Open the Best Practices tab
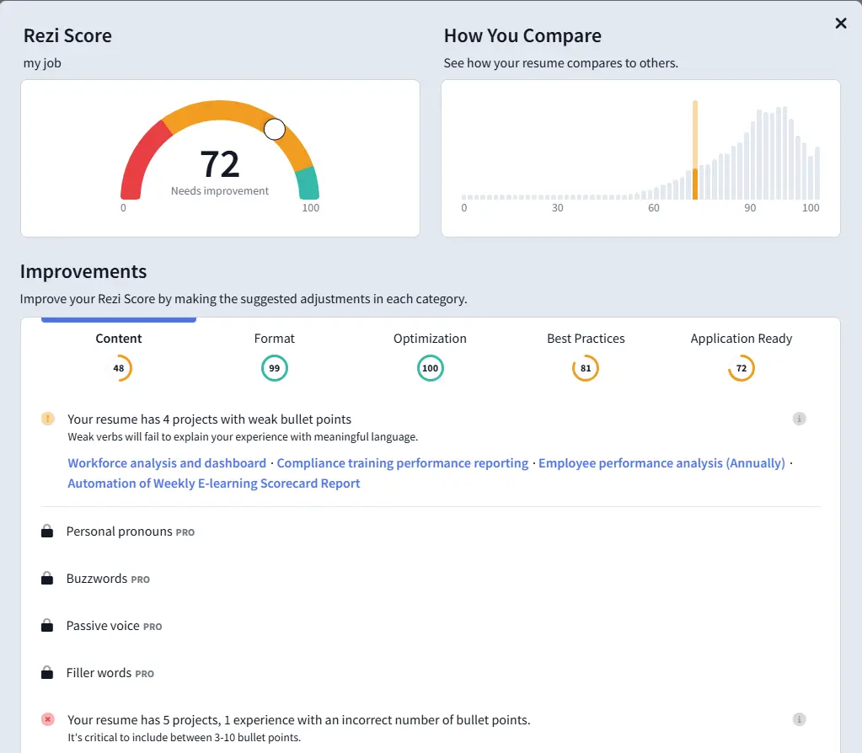The image size is (862, 753). point(586,339)
